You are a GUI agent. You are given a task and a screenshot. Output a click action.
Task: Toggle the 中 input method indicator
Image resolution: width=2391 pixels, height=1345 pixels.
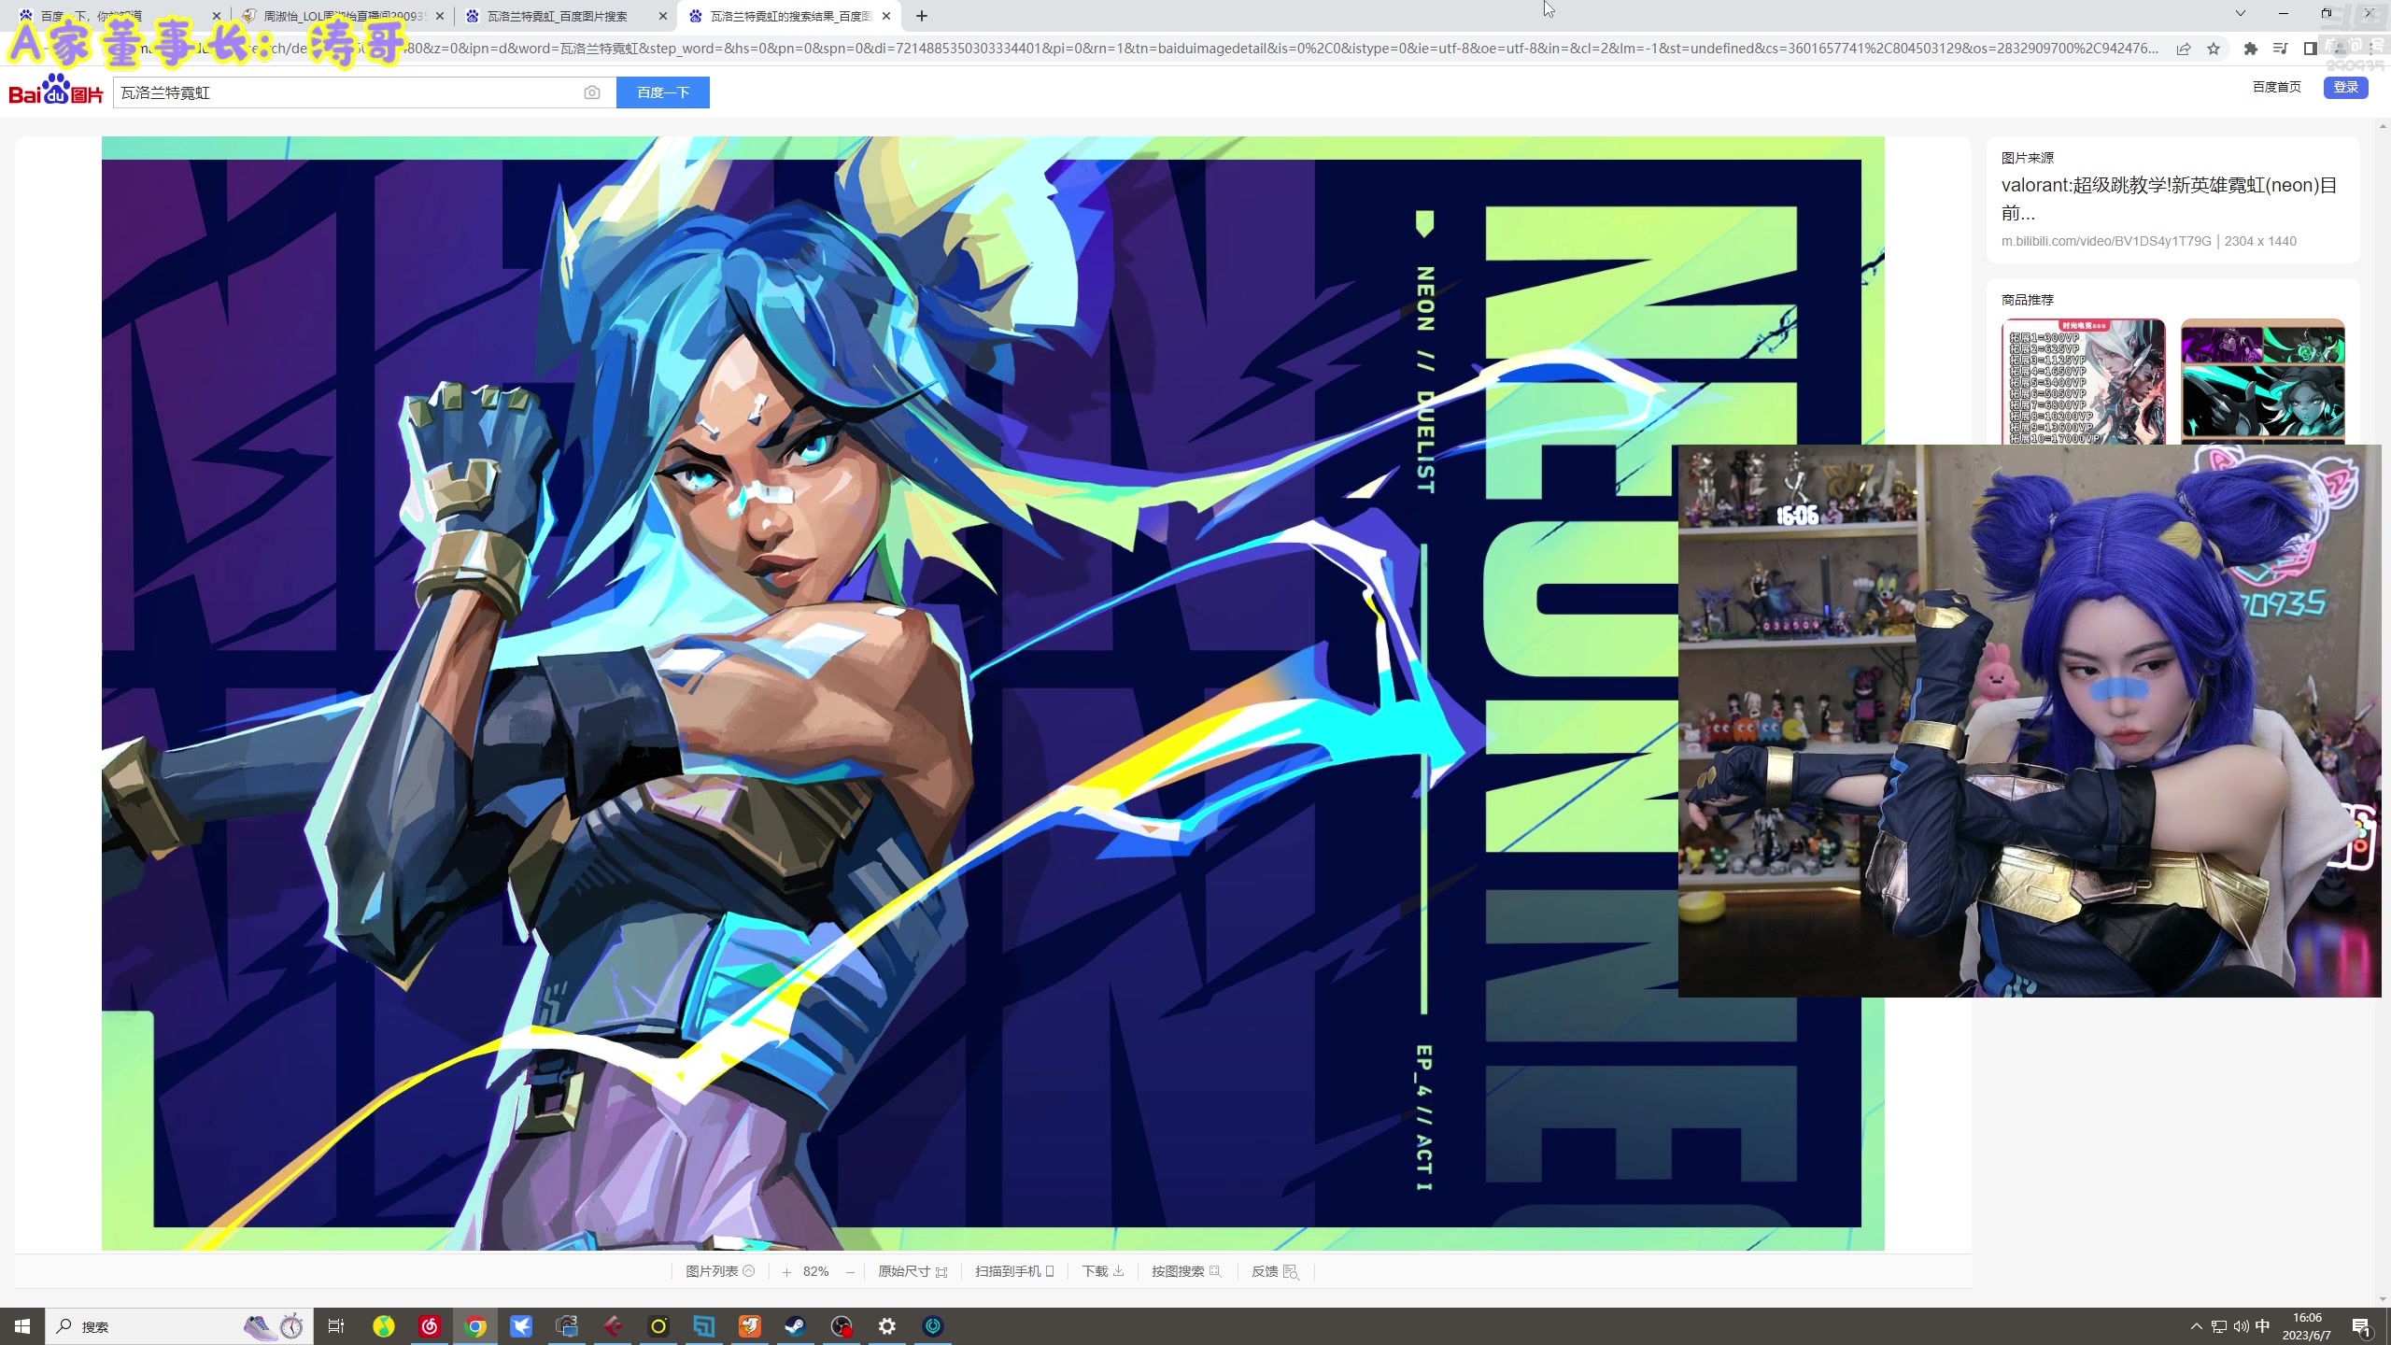2263,1326
